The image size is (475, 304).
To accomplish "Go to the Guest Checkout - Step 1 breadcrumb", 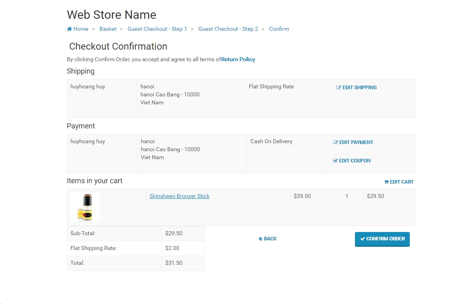I will pyautogui.click(x=157, y=29).
